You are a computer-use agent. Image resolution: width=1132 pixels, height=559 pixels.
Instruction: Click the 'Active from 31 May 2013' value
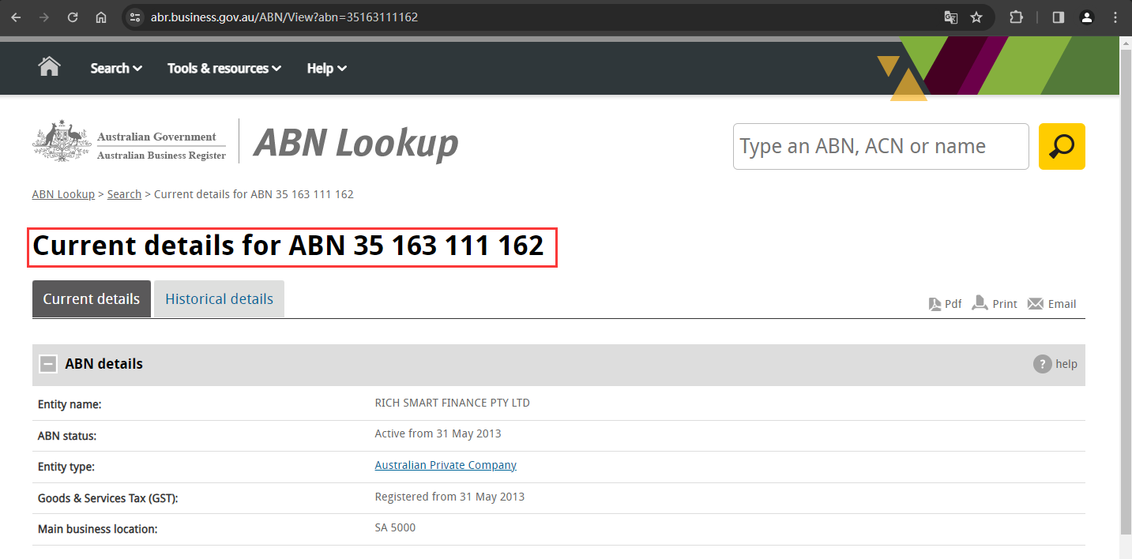point(438,433)
